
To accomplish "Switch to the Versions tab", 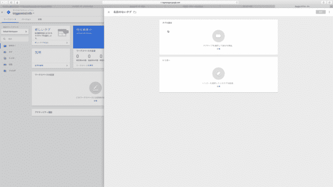I will point(26,19).
